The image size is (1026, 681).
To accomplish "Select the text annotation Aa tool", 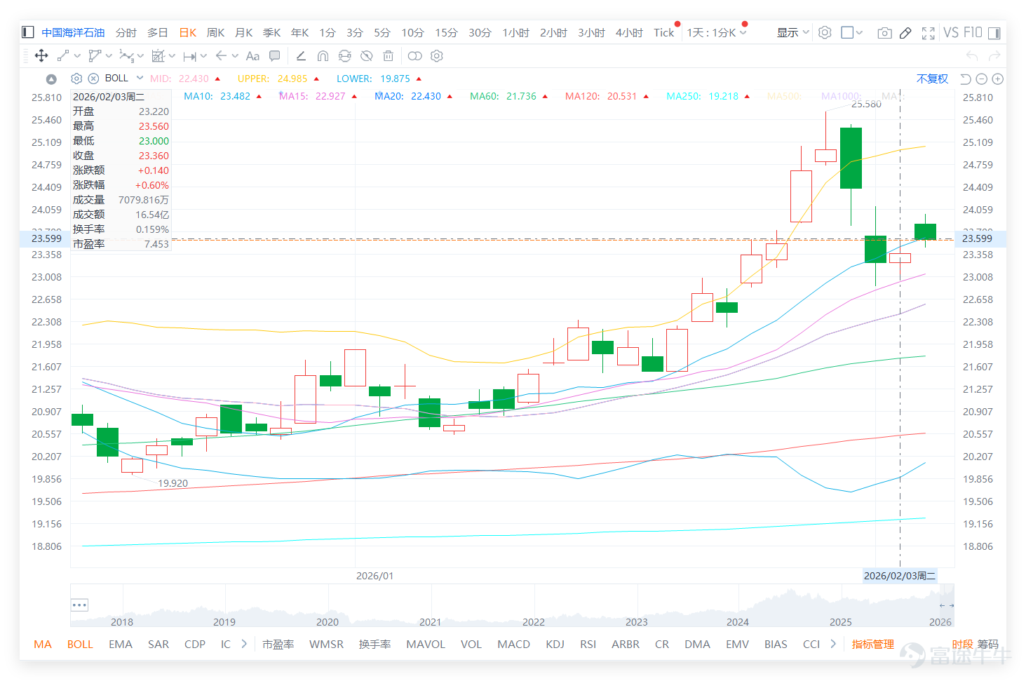I will [x=252, y=56].
